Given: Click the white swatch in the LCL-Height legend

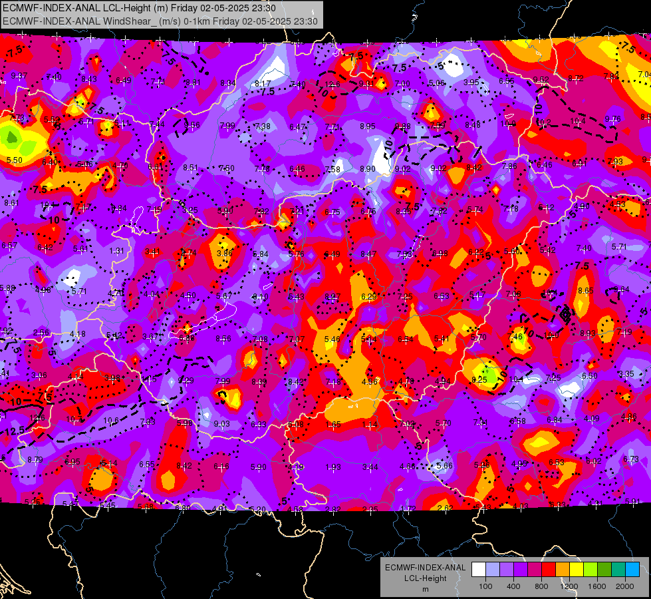Looking at the screenshot, I should click(479, 570).
